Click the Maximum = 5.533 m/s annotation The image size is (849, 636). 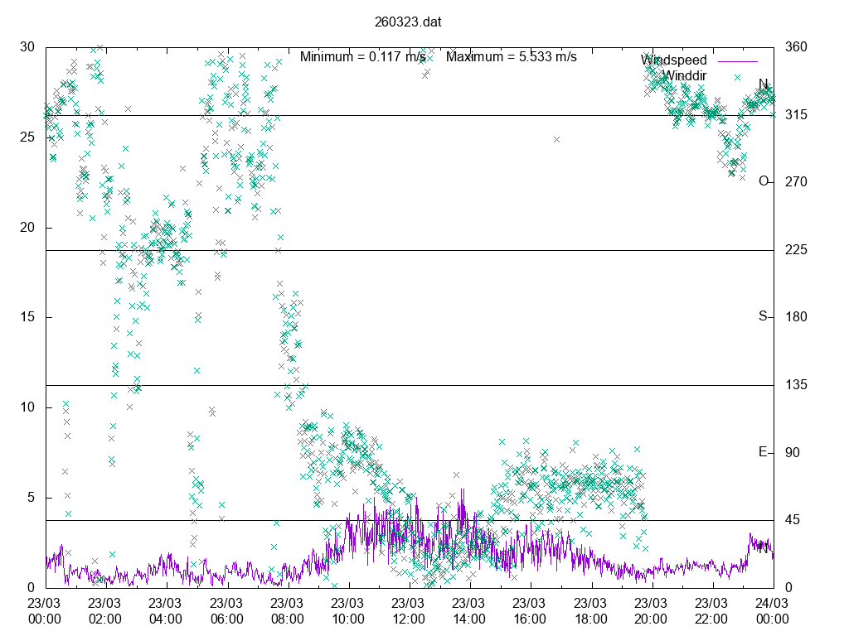tap(511, 57)
